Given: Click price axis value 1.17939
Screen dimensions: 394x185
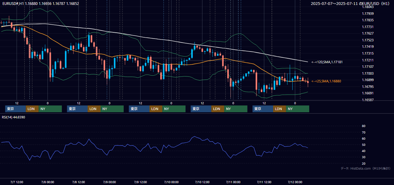Looking at the screenshot, I should (368, 14).
